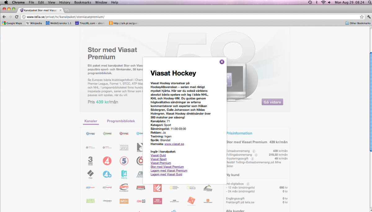
Task: Open the Google Maps bookmark
Action: (x=12, y=23)
